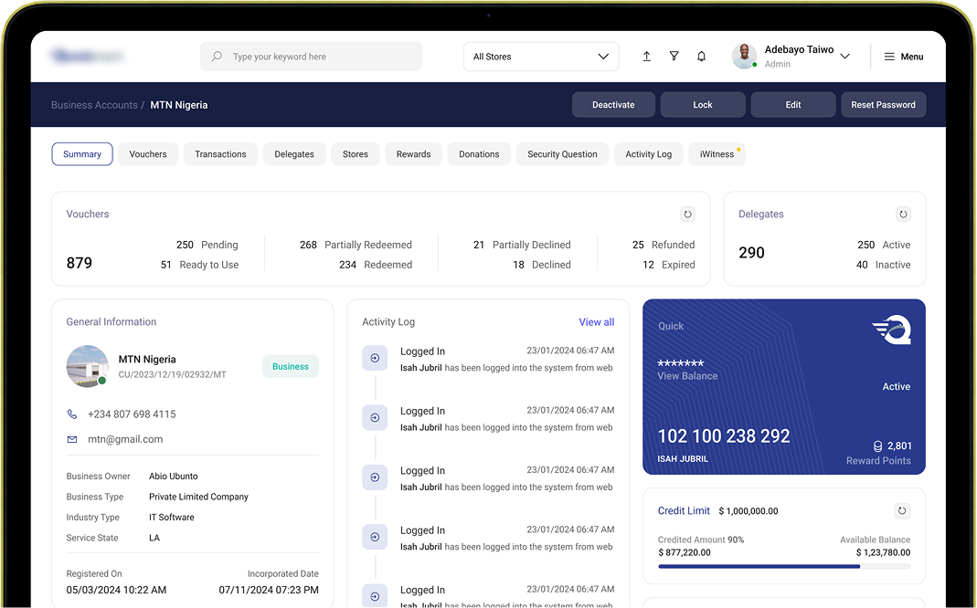Open the Transactions tab

pos(220,154)
